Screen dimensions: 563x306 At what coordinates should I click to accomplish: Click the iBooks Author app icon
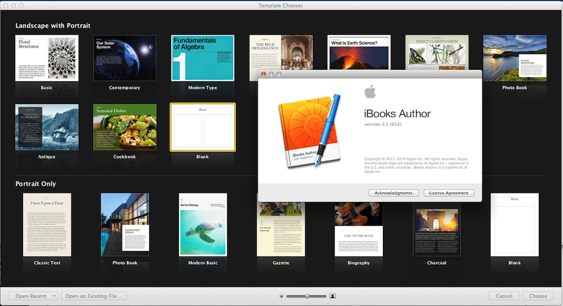point(310,131)
